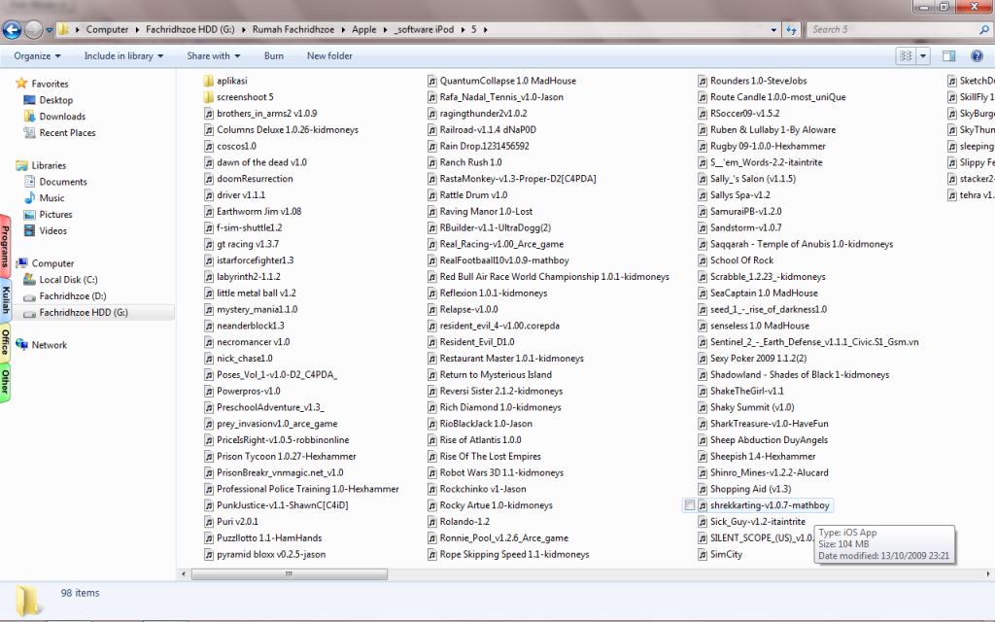Screen dimensions: 995x622
Task: Switch to the Other side tab
Action: [x=5, y=383]
